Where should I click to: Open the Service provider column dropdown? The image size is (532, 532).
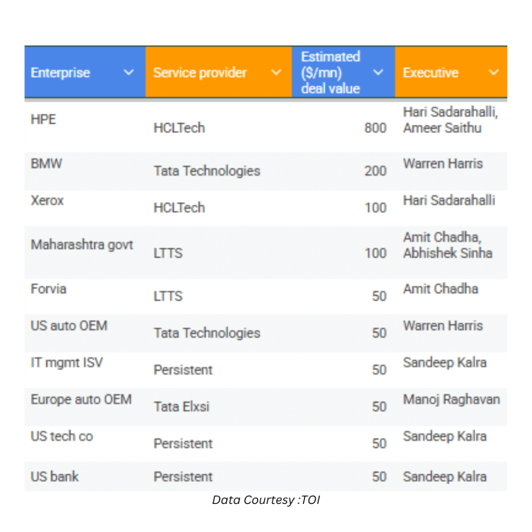coord(276,73)
